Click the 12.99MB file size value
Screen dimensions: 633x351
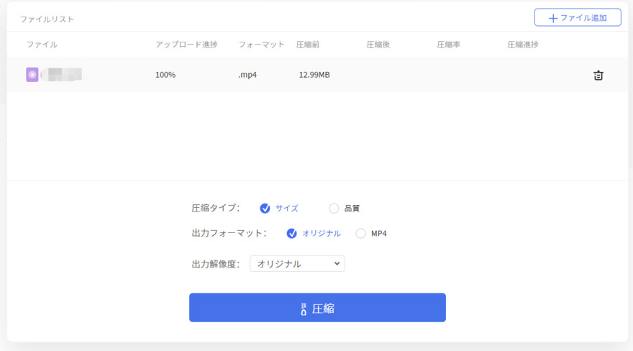coord(314,75)
